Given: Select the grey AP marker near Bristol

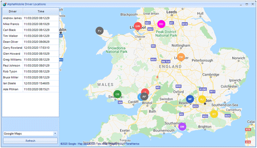Looking at the screenshot, I should [x=144, y=96].
